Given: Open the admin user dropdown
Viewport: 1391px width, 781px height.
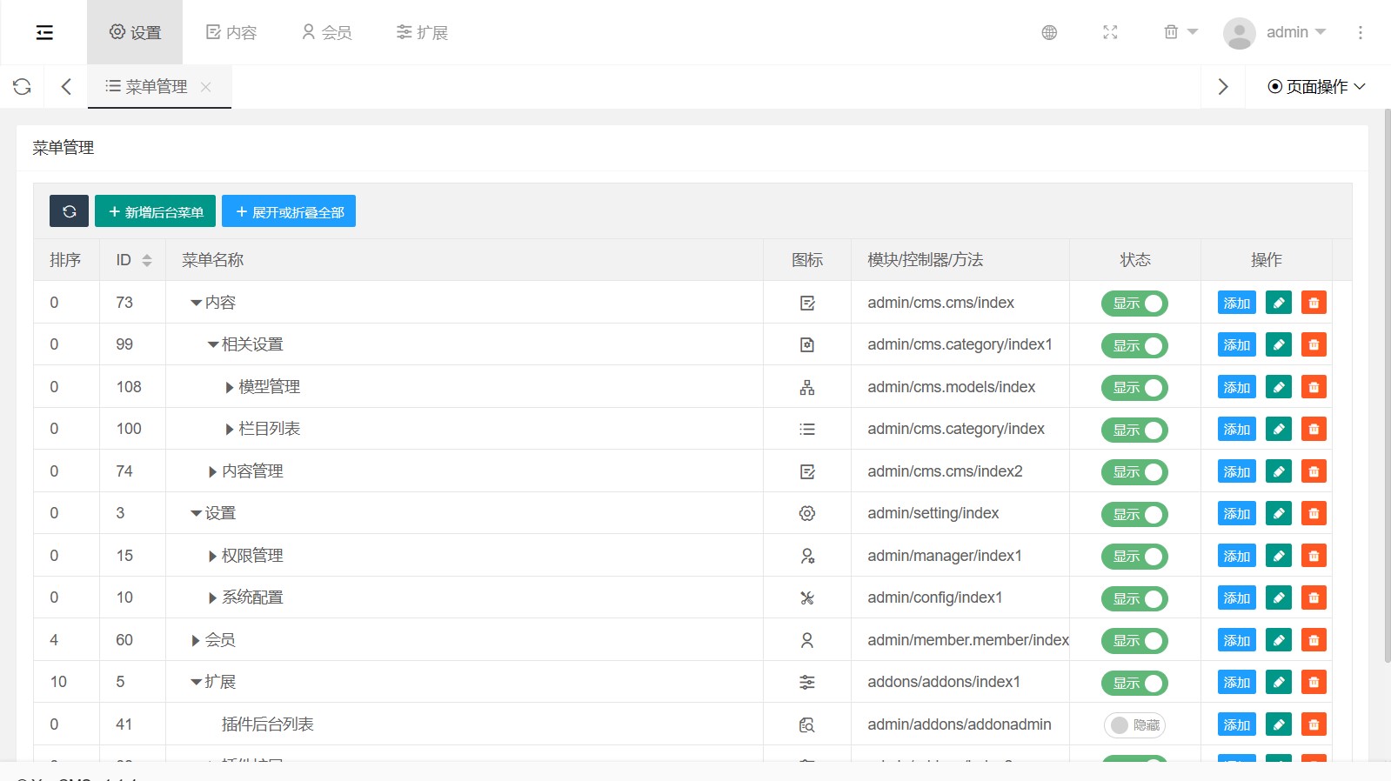Looking at the screenshot, I should click(1274, 32).
